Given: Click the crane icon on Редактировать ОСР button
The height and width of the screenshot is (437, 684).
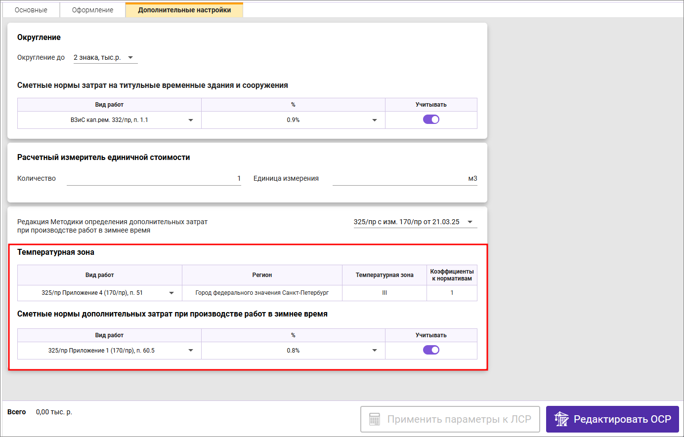Looking at the screenshot, I should tap(561, 419).
